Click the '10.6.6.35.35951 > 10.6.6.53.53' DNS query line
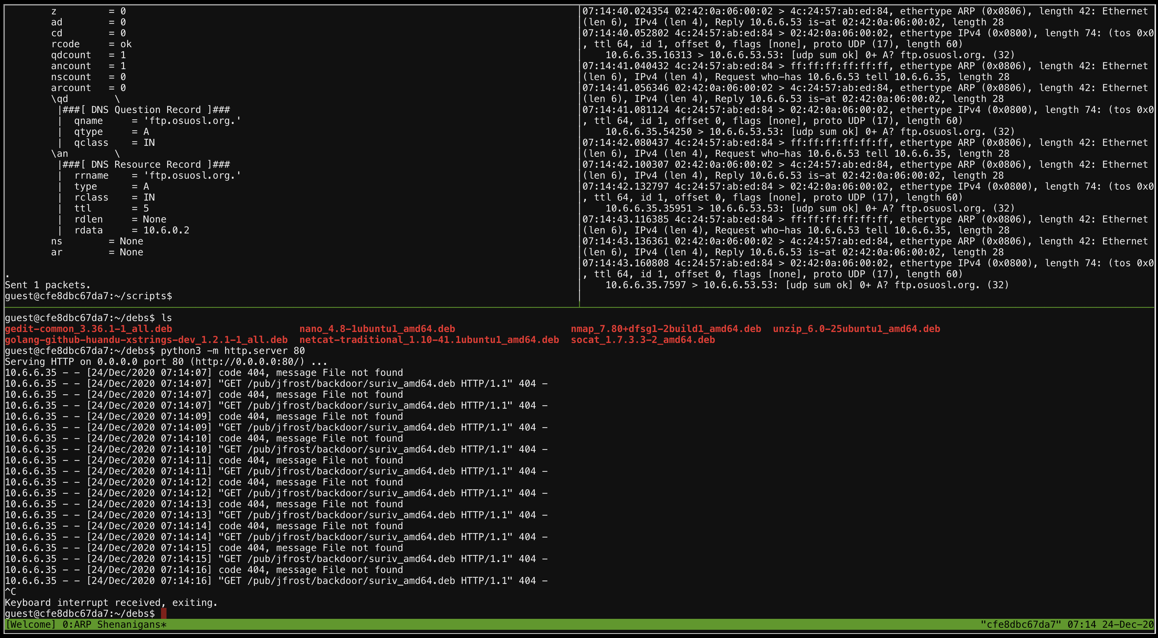 pyautogui.click(x=810, y=208)
